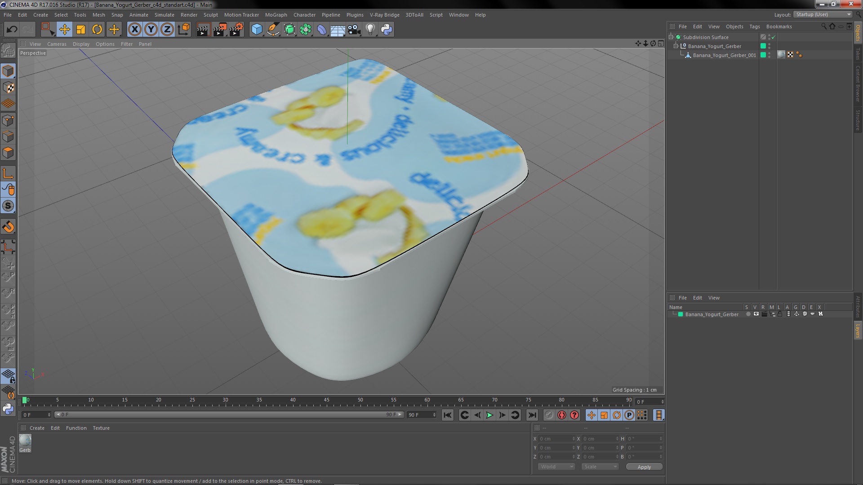Click timeline marker at frame 45
The width and height of the screenshot is (863, 485).
[327, 400]
